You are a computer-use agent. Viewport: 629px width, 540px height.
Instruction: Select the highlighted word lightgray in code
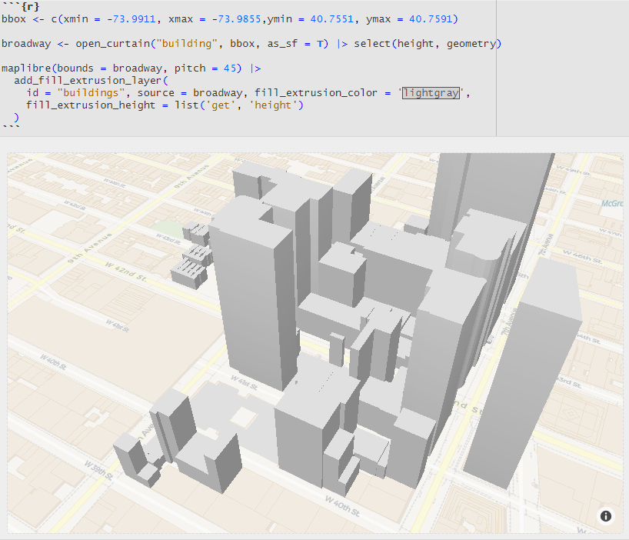coord(431,92)
